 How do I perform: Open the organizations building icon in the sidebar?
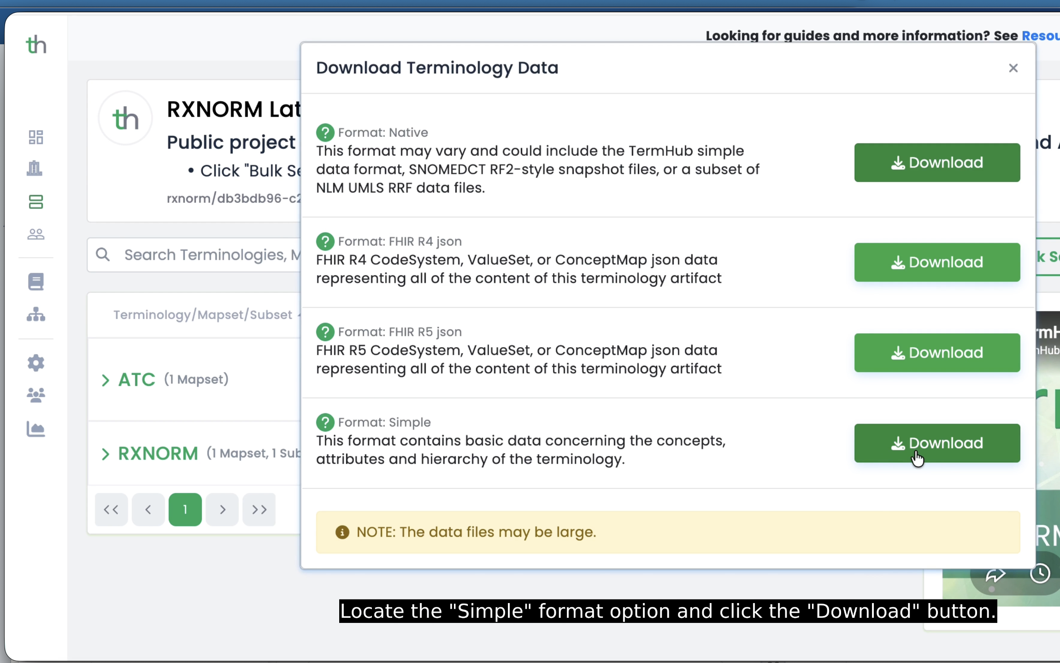point(35,168)
